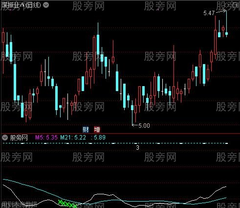The height and width of the screenshot is (208, 240).
Task: Expand the chevron left of 股旁网 indicator
Action: 5,138
